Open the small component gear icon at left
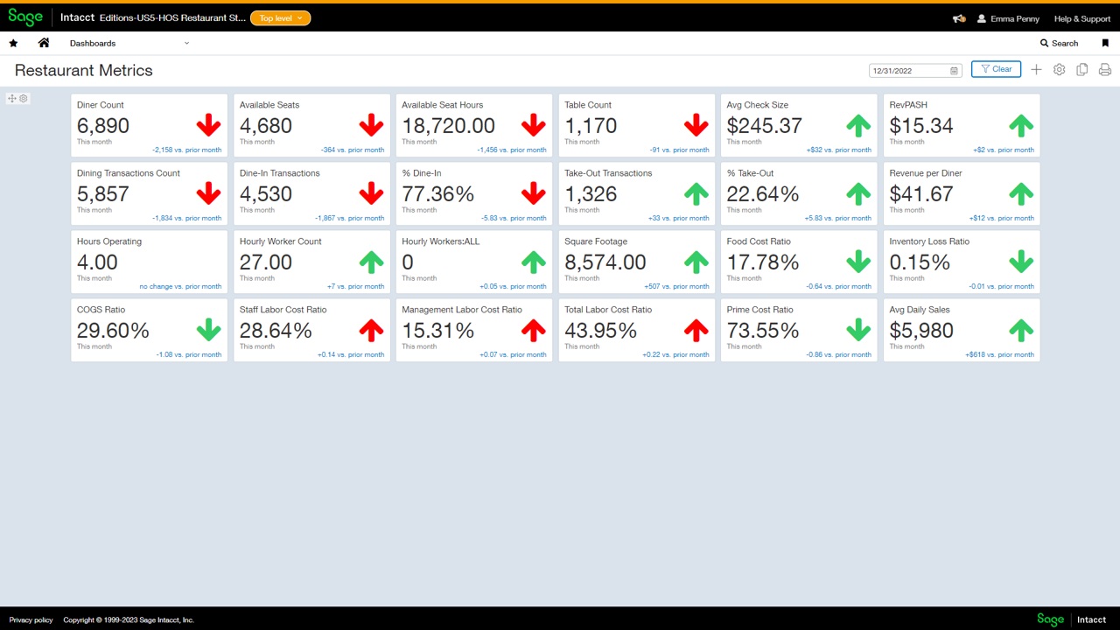This screenshot has height=630, width=1120. point(24,99)
